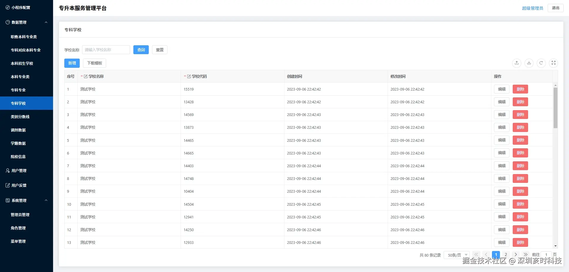The height and width of the screenshot is (272, 569).
Task: Click the 前往 page jump input box
Action: click(x=546, y=255)
